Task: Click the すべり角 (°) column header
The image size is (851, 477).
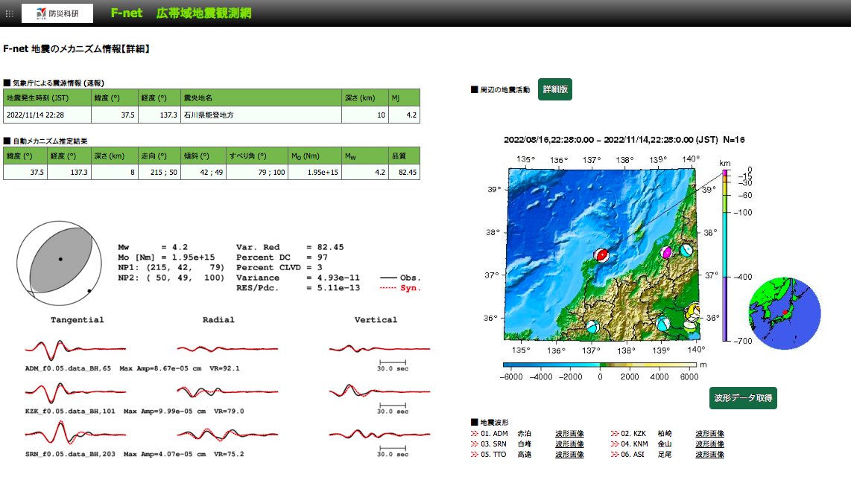Action: [x=256, y=156]
